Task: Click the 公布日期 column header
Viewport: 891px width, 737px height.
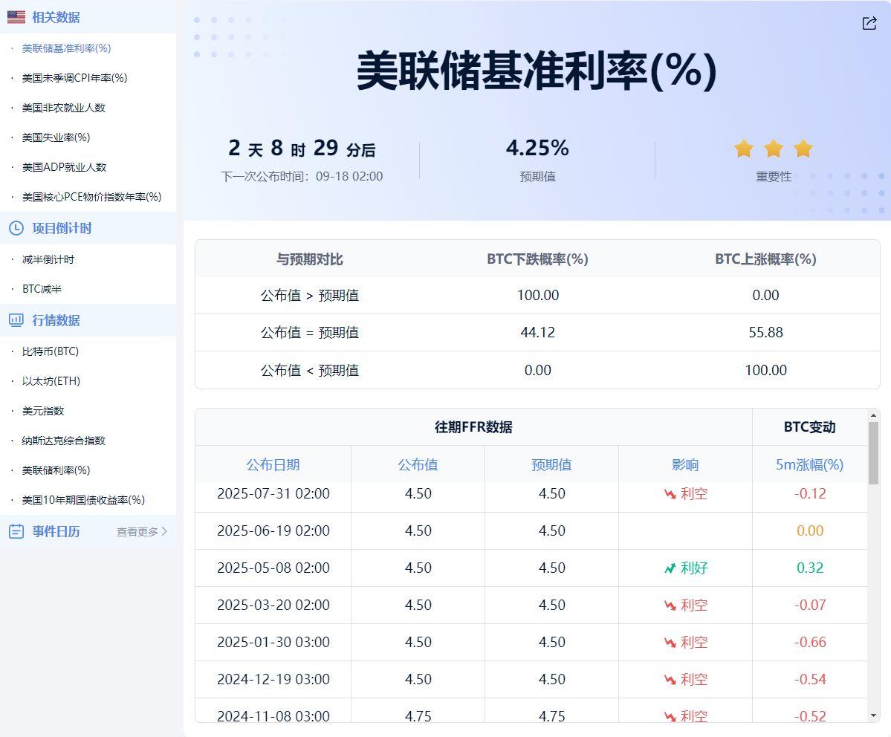Action: coord(273,464)
